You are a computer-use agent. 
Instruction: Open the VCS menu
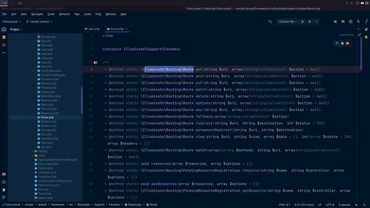[x=98, y=14]
